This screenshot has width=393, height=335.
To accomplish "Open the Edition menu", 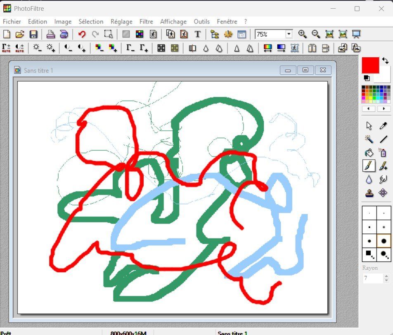I will pyautogui.click(x=38, y=22).
